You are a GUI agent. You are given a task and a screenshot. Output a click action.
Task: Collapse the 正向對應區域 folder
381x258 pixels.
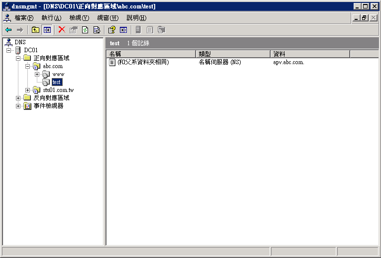18,58
